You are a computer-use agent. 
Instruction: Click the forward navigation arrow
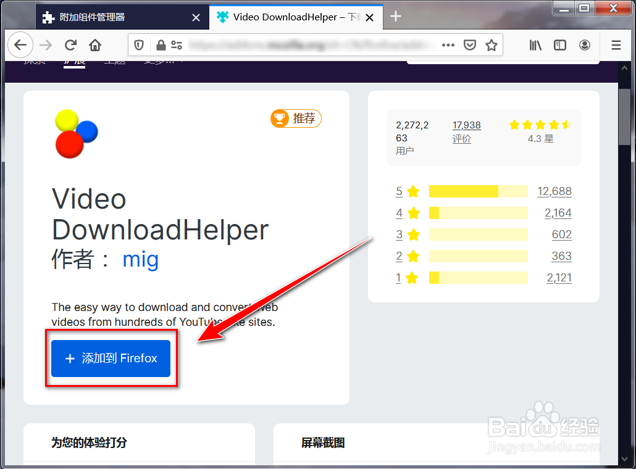pyautogui.click(x=46, y=45)
